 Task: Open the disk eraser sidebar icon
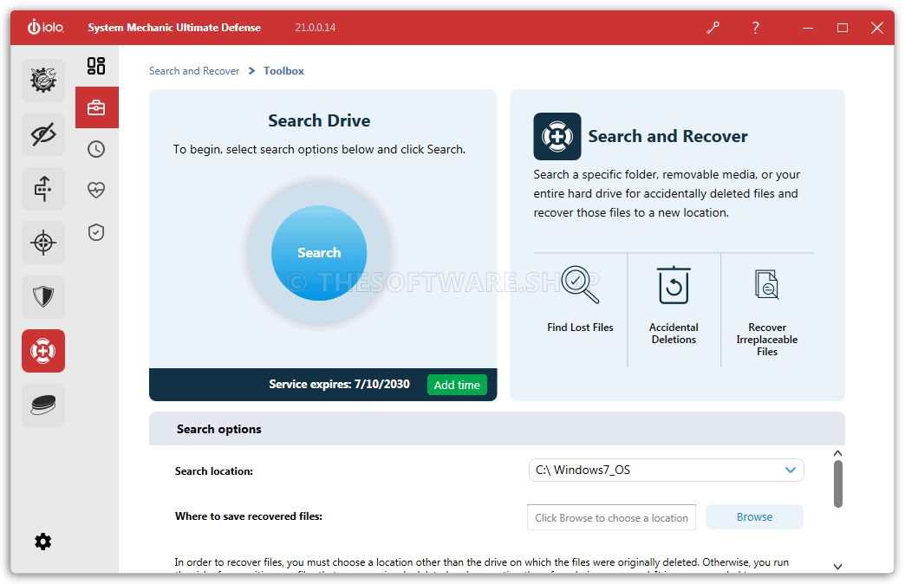(x=43, y=406)
